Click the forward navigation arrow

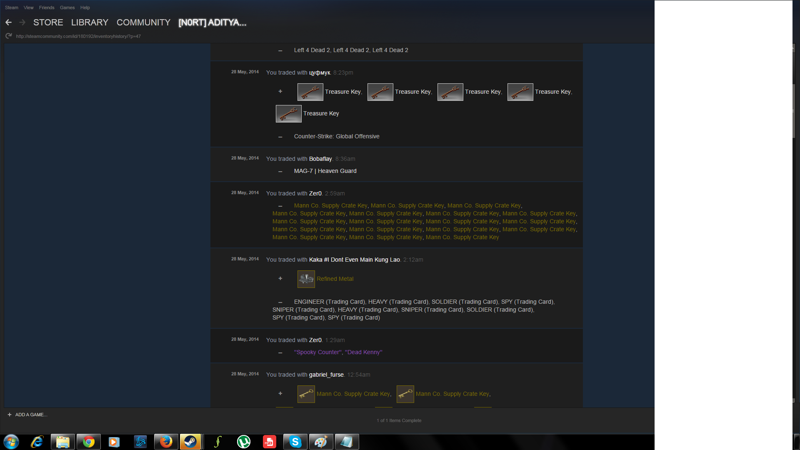(22, 22)
